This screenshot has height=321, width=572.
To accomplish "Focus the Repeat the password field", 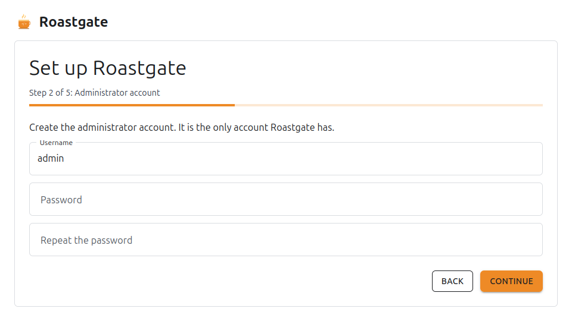I will 286,240.
